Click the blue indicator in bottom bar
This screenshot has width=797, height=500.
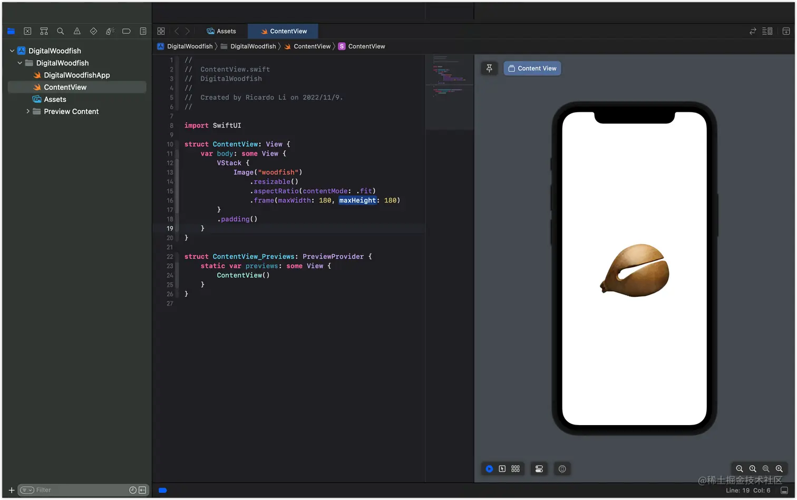point(163,491)
